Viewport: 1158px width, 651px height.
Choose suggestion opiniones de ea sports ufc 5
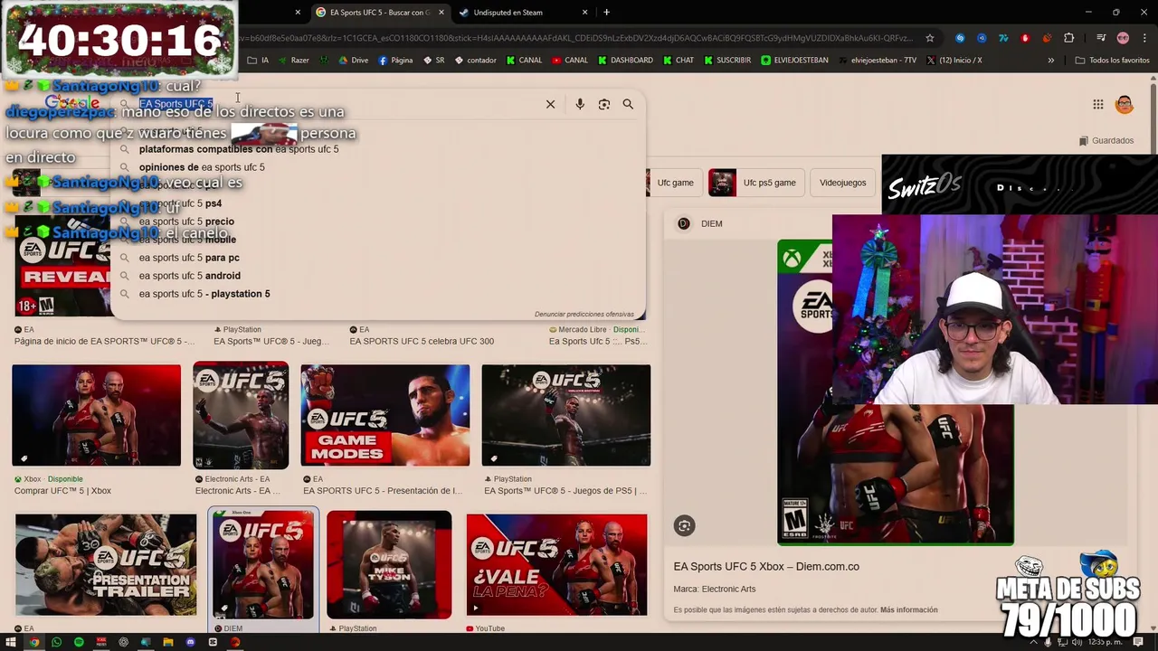pos(378,167)
